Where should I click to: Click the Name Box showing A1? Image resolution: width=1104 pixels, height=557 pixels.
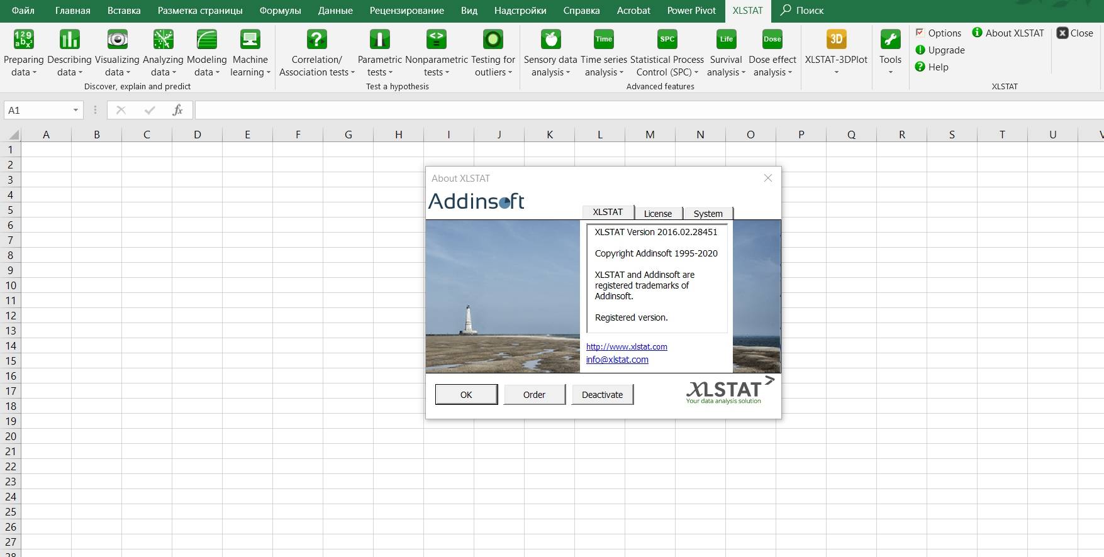pos(38,110)
